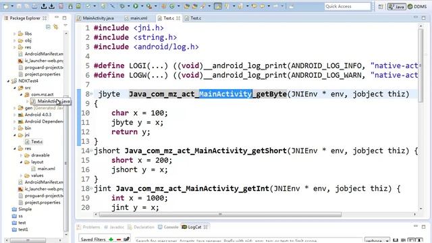
Task: Click the Open Type folder icon
Action: pos(187,6)
